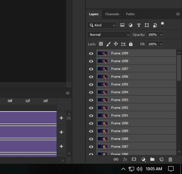Image resolution: width=182 pixels, height=174 pixels.
Task: Open Windows Action Center notifications icon
Action: tap(171, 169)
